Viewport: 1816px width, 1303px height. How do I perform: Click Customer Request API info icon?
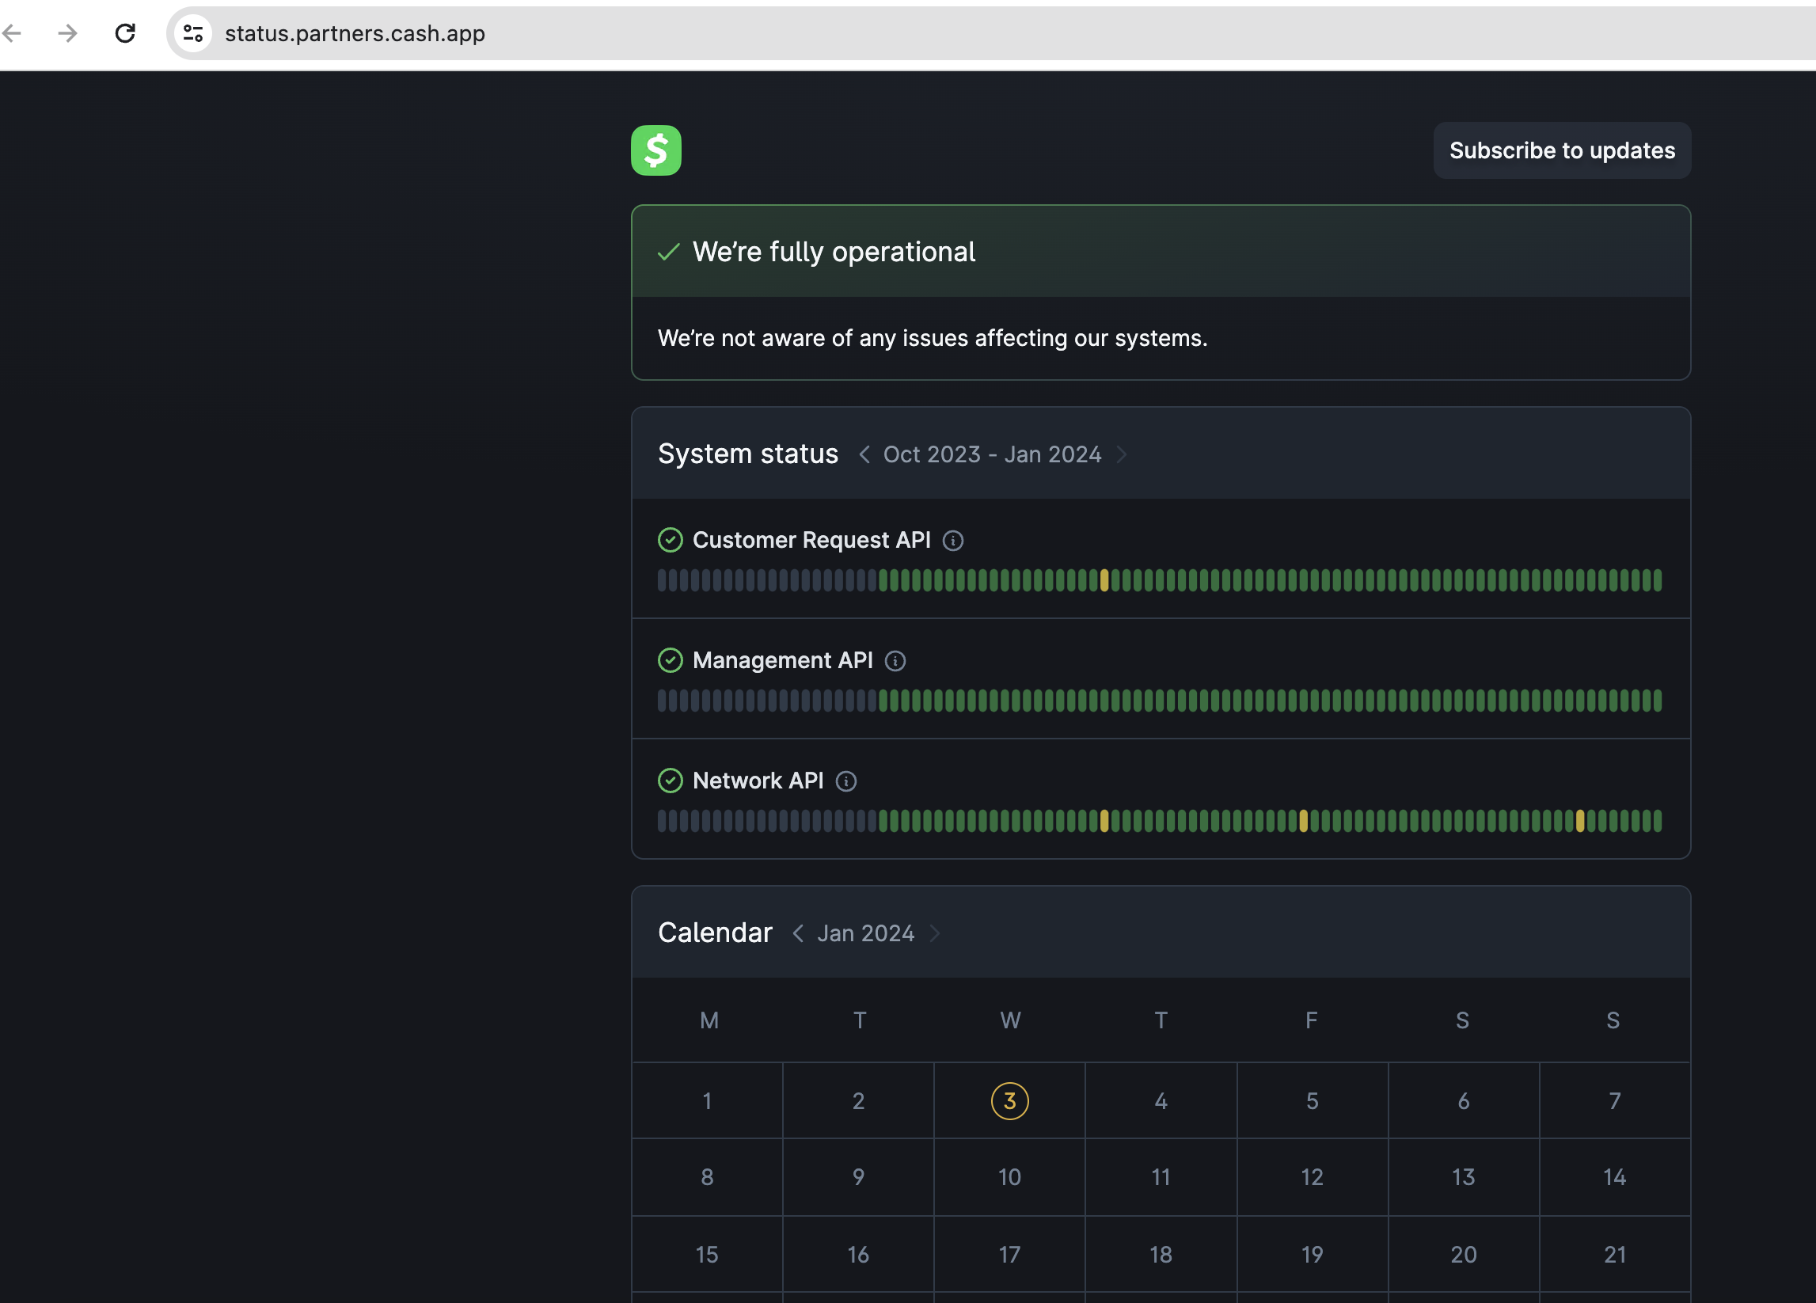[953, 541]
